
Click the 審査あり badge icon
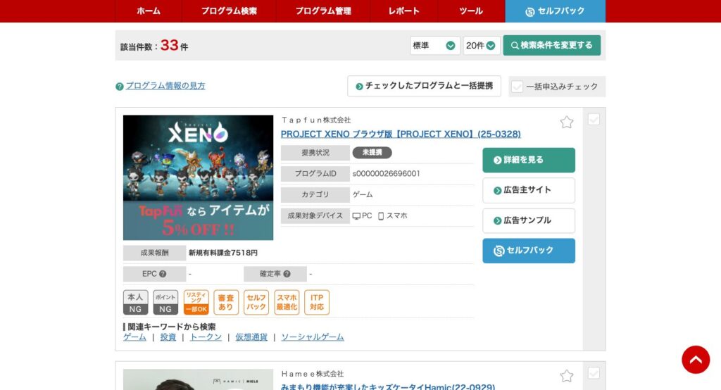[x=226, y=302]
